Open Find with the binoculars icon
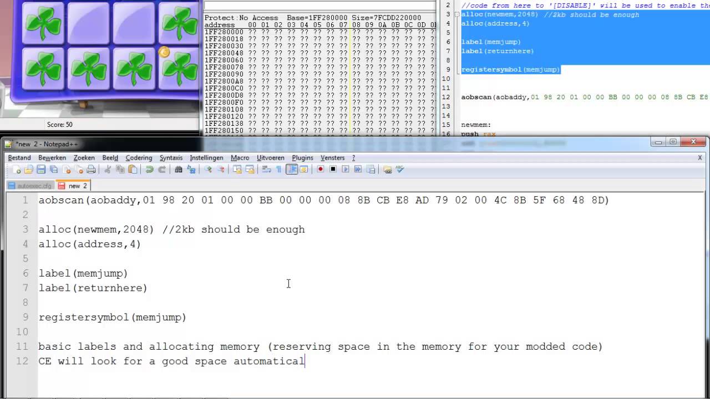The width and height of the screenshot is (710, 399). click(179, 169)
